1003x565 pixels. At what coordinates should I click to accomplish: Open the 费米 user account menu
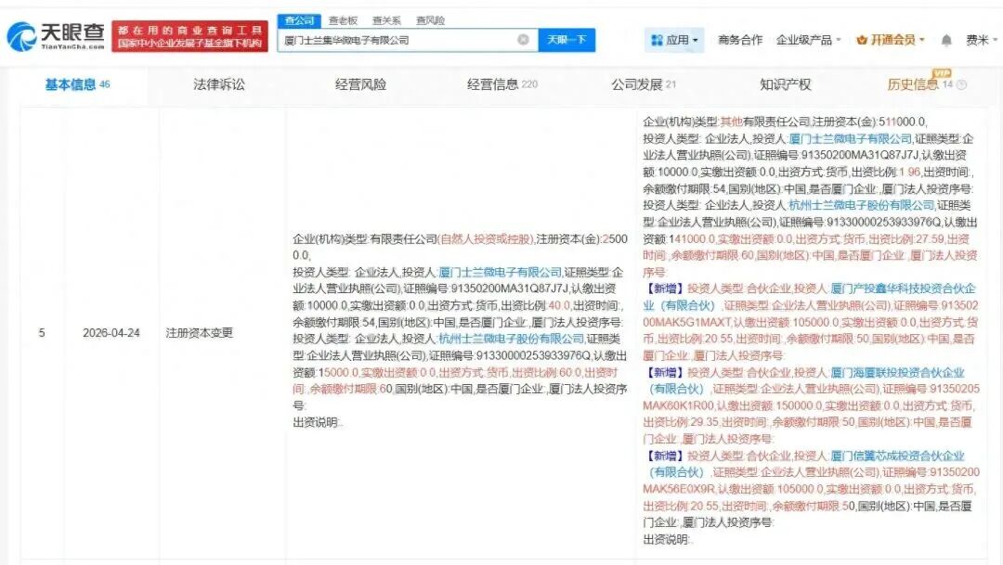point(976,40)
